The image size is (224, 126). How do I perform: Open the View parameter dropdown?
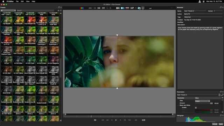pos(202,101)
